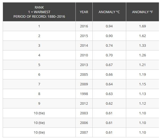
Task: Click the ANOMALY °C column header
Action: [109, 12]
